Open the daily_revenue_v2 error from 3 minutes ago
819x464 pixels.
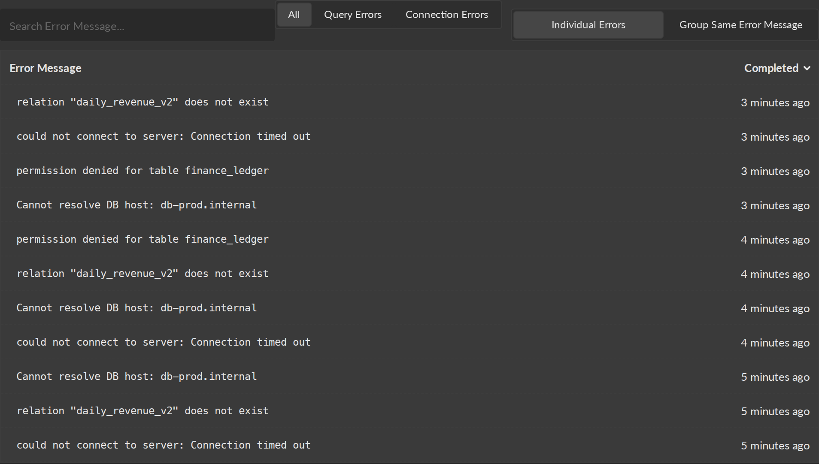coord(409,102)
